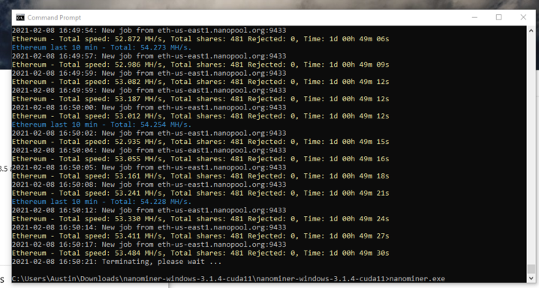This screenshot has width=539, height=288.
Task: Minimize the Command Prompt window
Action: pos(474,17)
